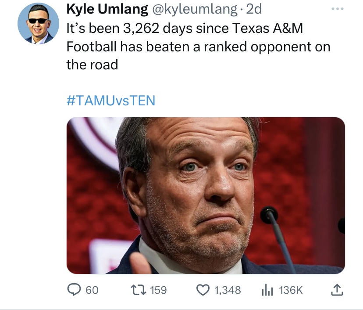Click the words 'ranked opponent' in the tweet

tap(253, 47)
